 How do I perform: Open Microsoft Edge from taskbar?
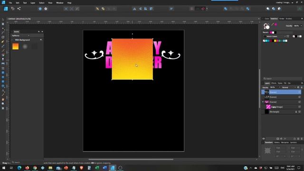click(19, 168)
